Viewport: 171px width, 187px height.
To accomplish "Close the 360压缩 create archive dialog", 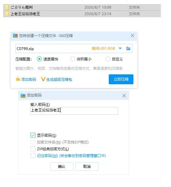I will (132, 35).
